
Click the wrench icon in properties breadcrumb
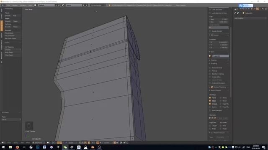click(x=235, y=13)
